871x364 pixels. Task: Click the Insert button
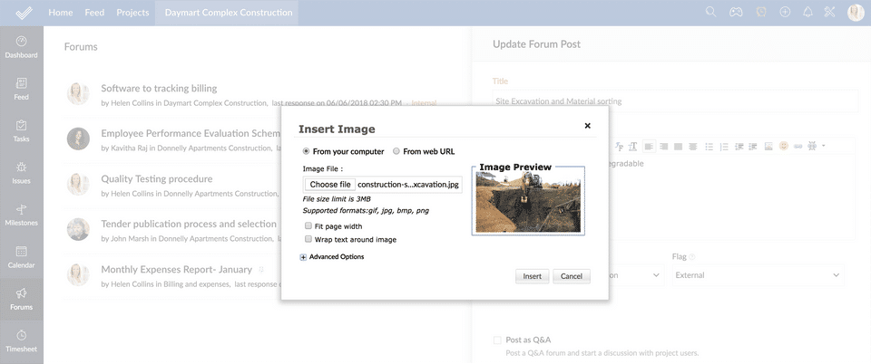(x=532, y=276)
